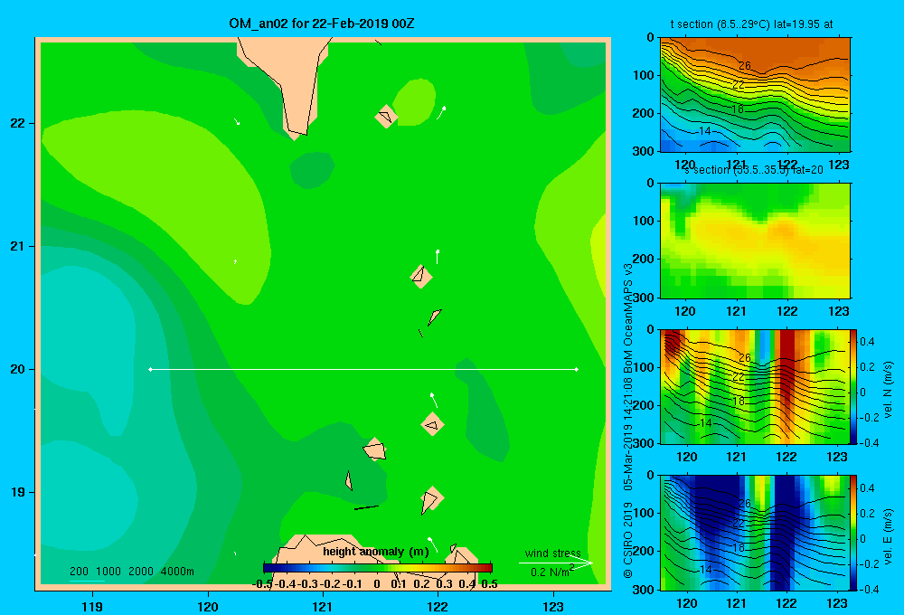Click the latitude 22 label on main map
The height and width of the screenshot is (615, 904).
[18, 123]
